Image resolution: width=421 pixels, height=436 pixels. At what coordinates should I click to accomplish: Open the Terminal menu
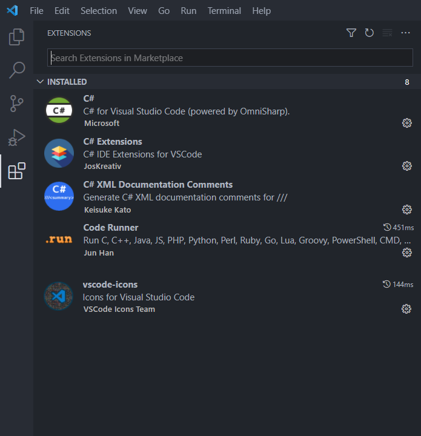coord(224,11)
